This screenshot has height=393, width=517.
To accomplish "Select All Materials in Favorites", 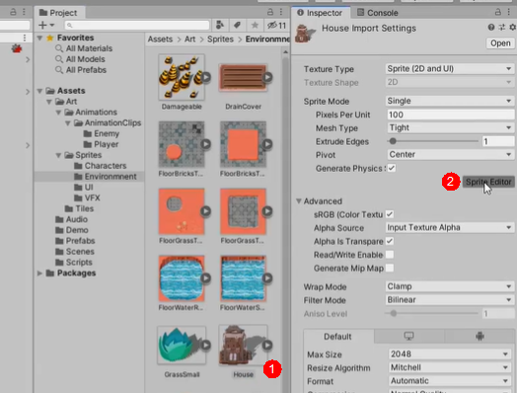I will [x=84, y=48].
